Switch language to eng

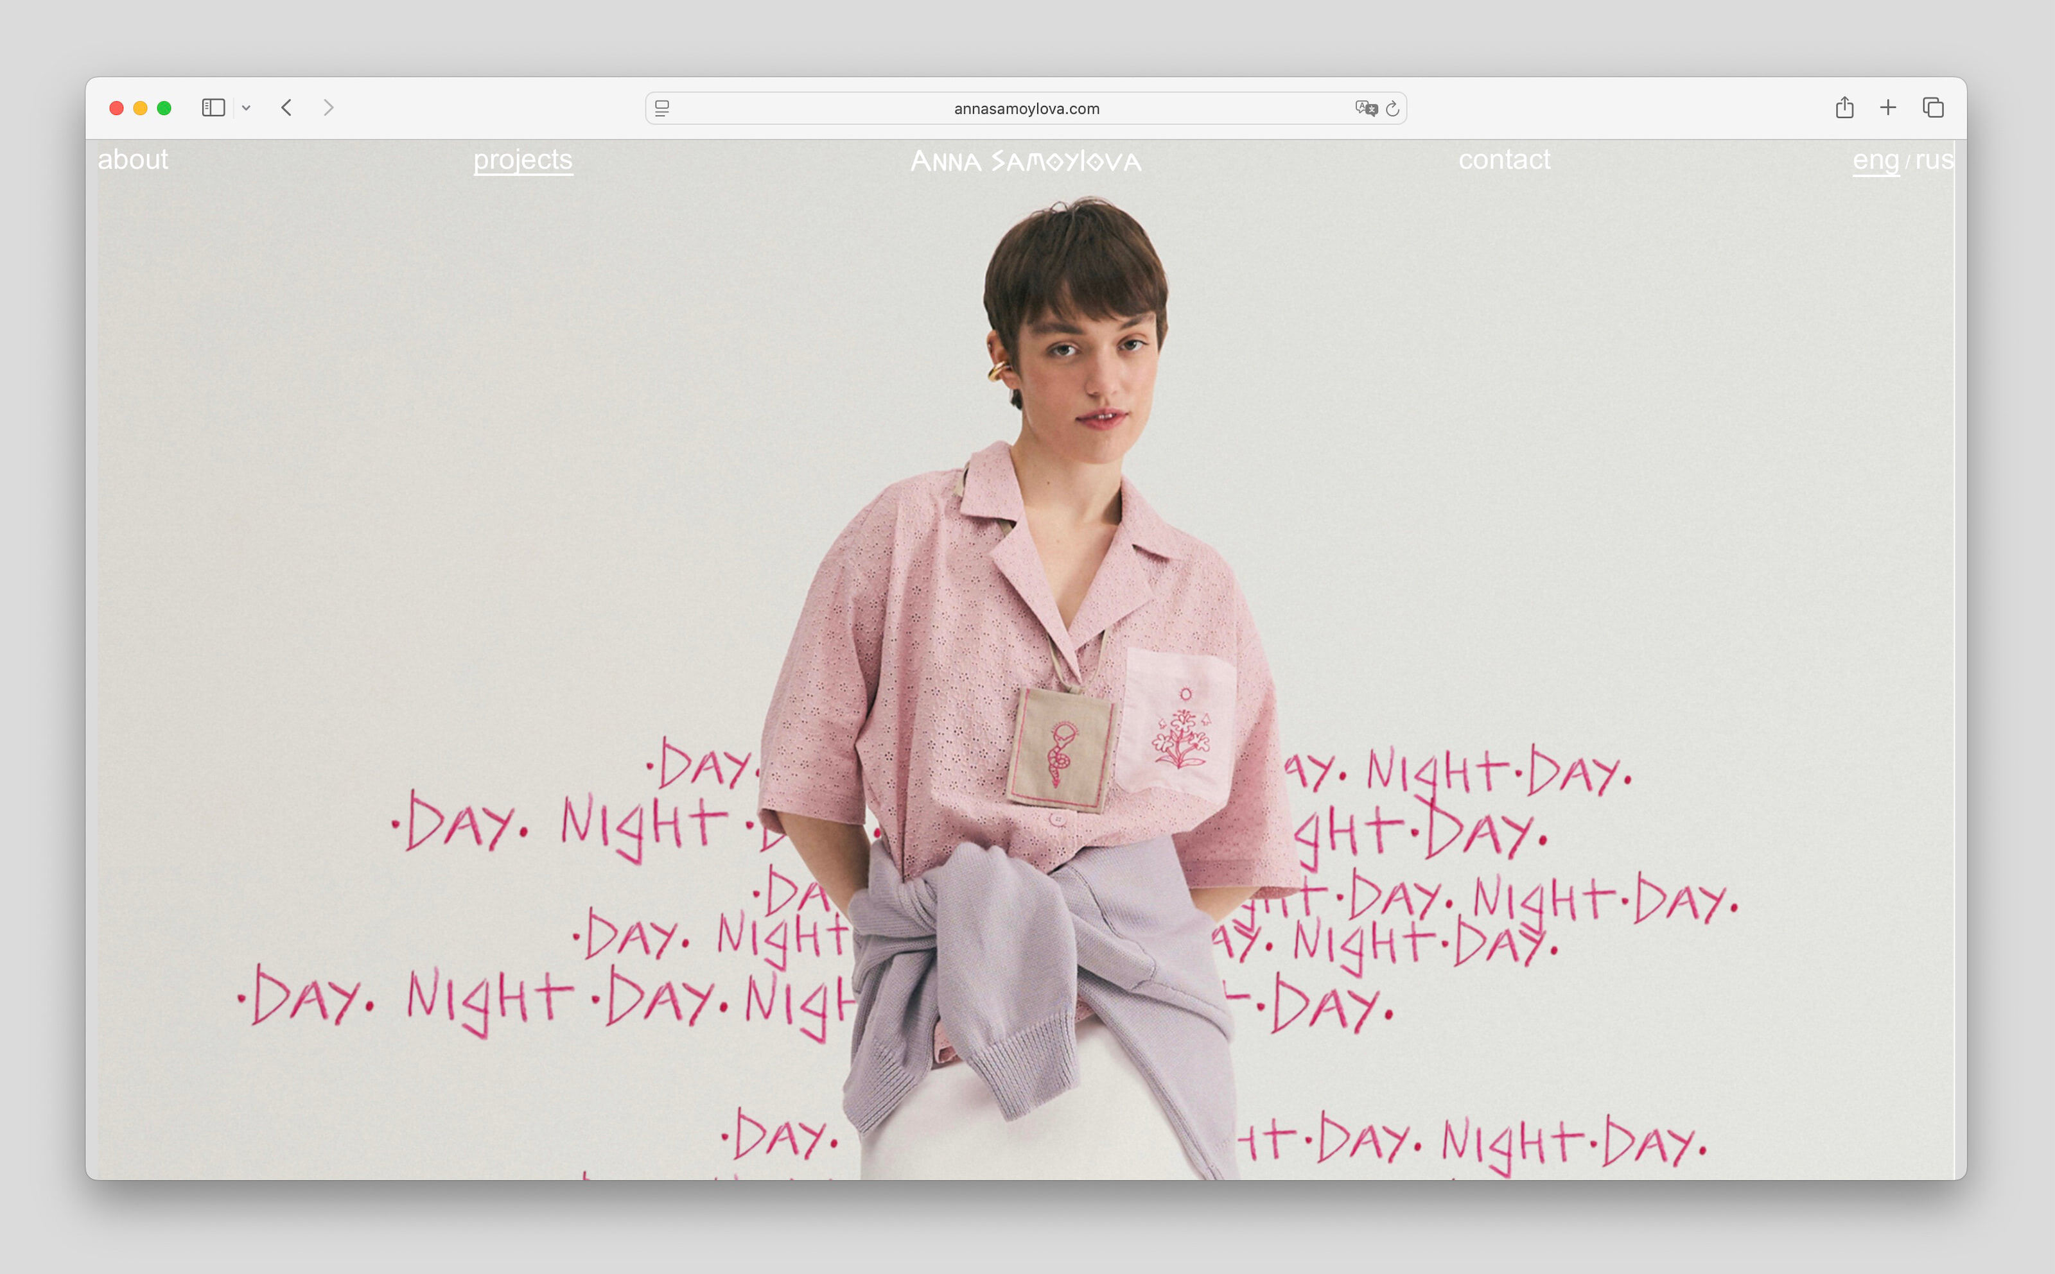pyautogui.click(x=1875, y=159)
